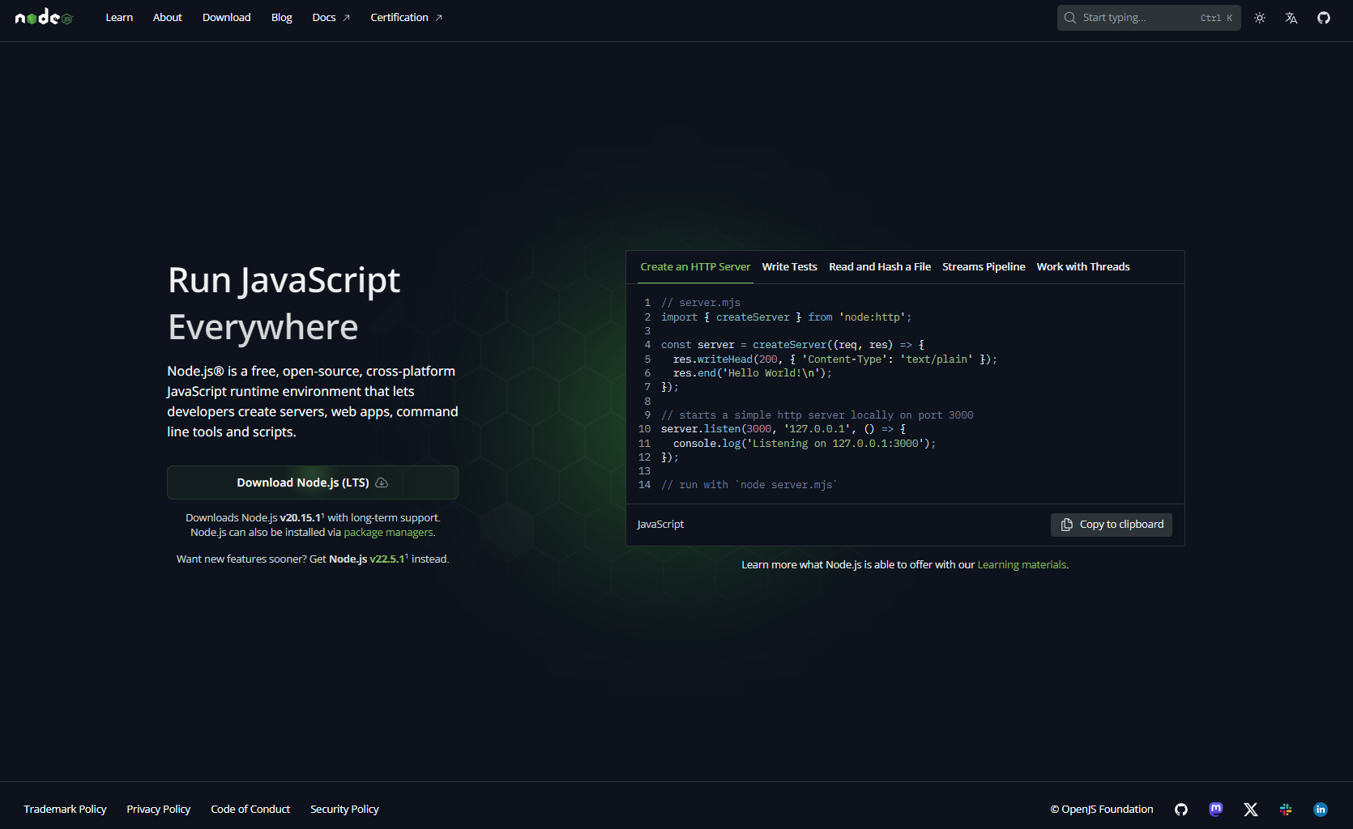Click the console.log 'Listening on' code line
This screenshot has height=829, width=1353.
(x=805, y=444)
